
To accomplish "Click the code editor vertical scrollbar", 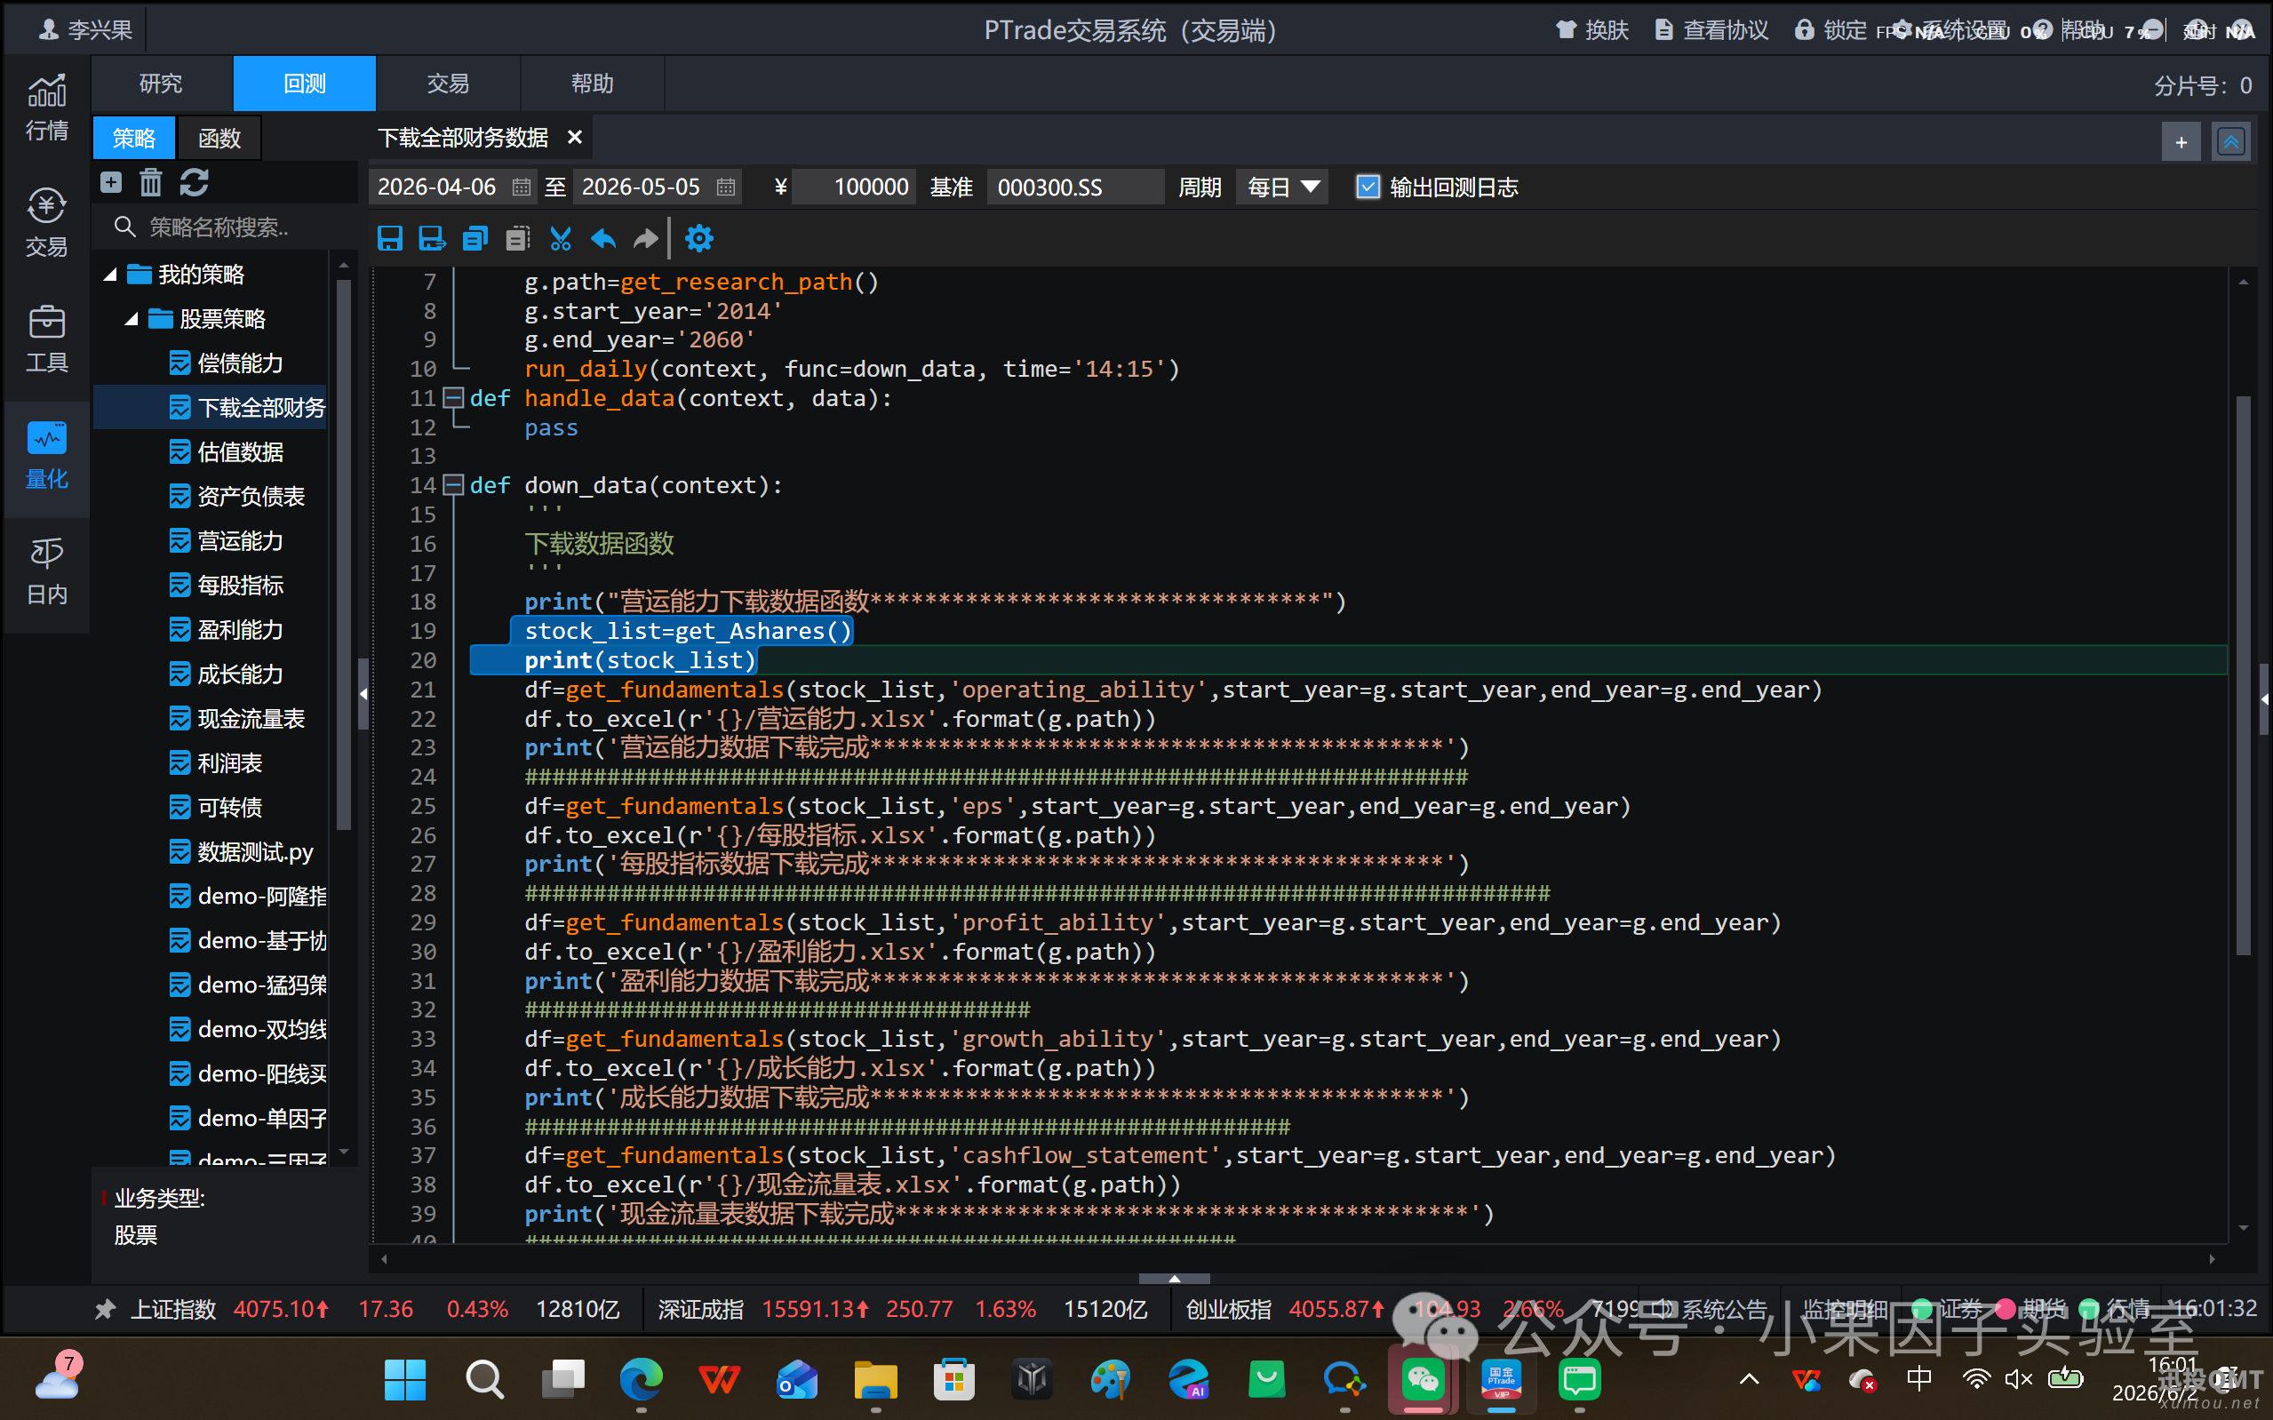I will [x=2243, y=674].
